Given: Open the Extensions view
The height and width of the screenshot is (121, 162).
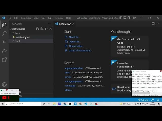Looking at the screenshot, I should click(4, 60).
